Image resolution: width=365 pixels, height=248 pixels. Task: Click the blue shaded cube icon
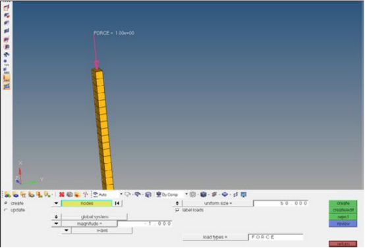(204, 194)
